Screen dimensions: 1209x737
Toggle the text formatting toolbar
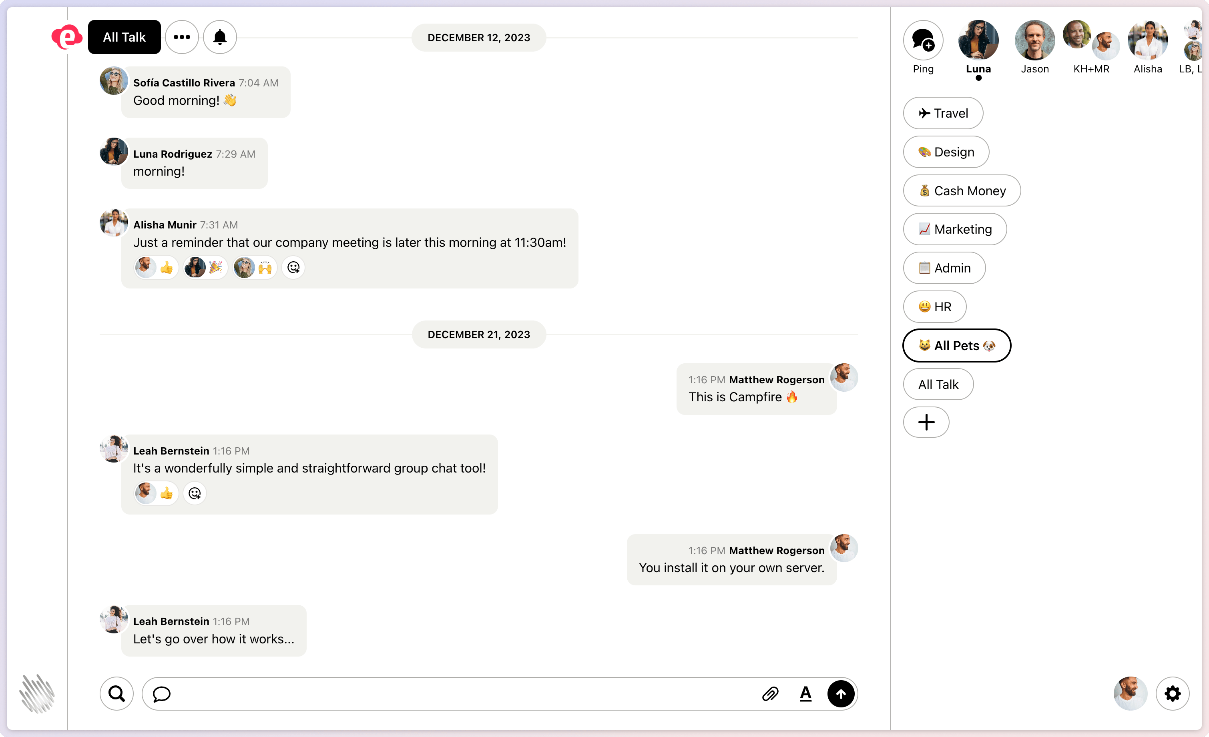click(805, 693)
